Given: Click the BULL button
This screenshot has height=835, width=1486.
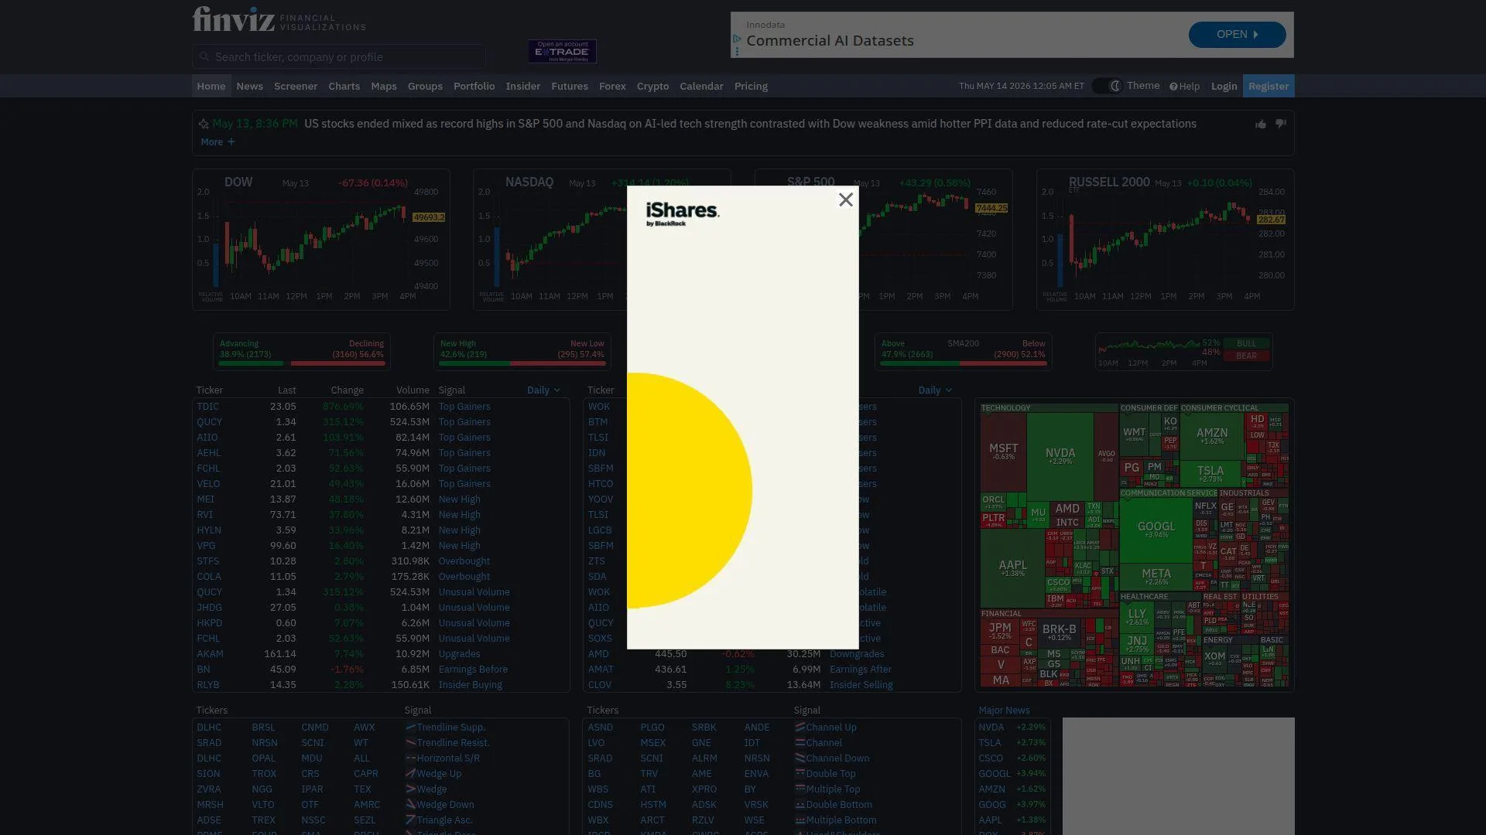Looking at the screenshot, I should (x=1246, y=344).
